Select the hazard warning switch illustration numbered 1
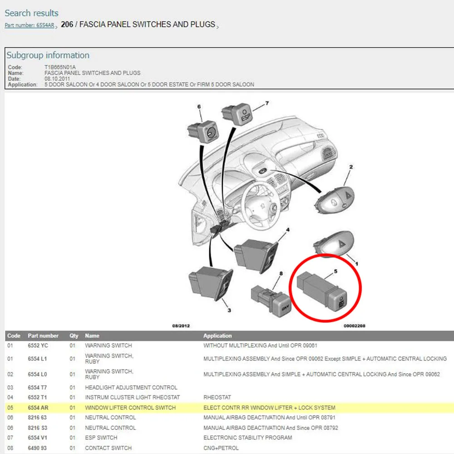Screen dimensions: 454x454 (334, 243)
